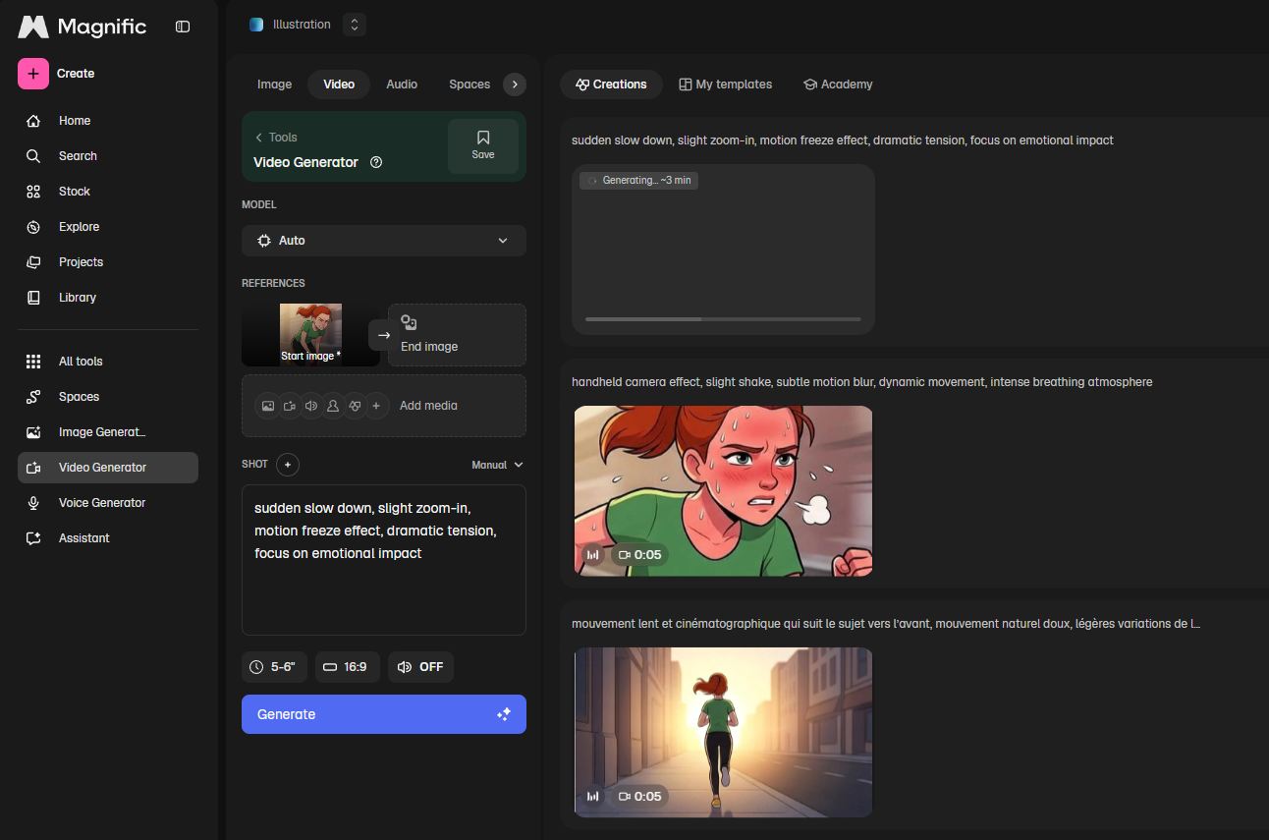The width and height of the screenshot is (1269, 840).
Task: Click the bars icon on the sunset running video
Action: pyautogui.click(x=592, y=797)
